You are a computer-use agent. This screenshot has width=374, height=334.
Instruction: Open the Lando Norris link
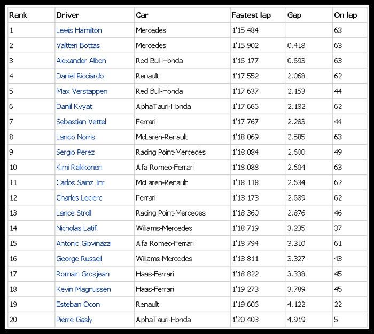(x=76, y=137)
